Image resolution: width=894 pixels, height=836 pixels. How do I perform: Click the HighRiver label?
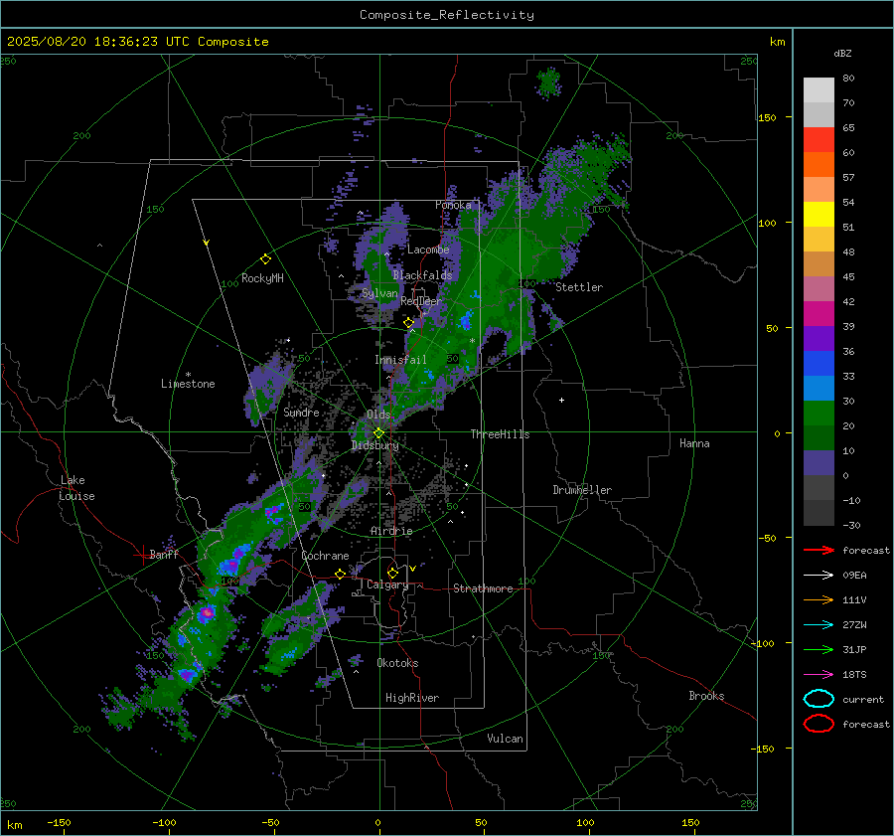[412, 698]
